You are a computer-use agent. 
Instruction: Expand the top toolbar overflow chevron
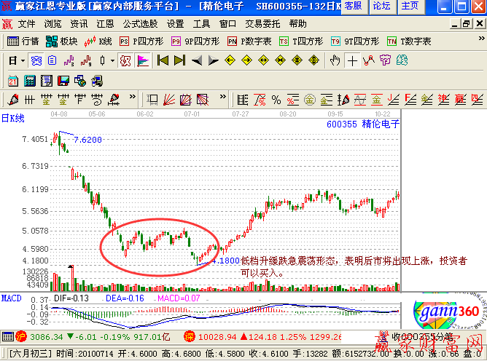[481, 38]
